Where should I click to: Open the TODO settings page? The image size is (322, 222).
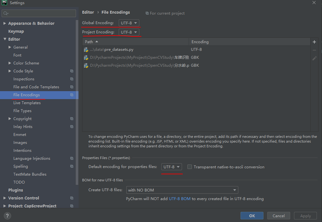click(x=19, y=182)
